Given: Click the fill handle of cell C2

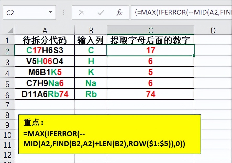Looking at the screenshot, I should [194, 56].
